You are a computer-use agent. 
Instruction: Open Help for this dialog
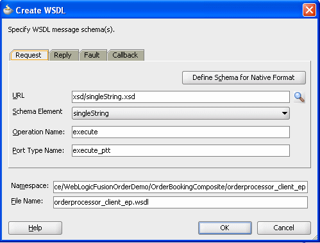(35, 228)
